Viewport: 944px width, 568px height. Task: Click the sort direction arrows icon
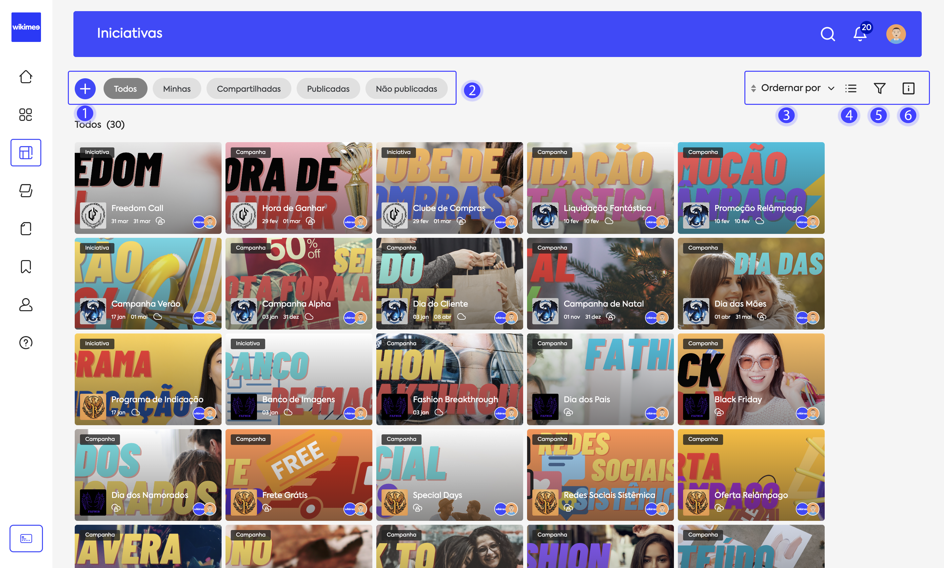click(x=753, y=88)
